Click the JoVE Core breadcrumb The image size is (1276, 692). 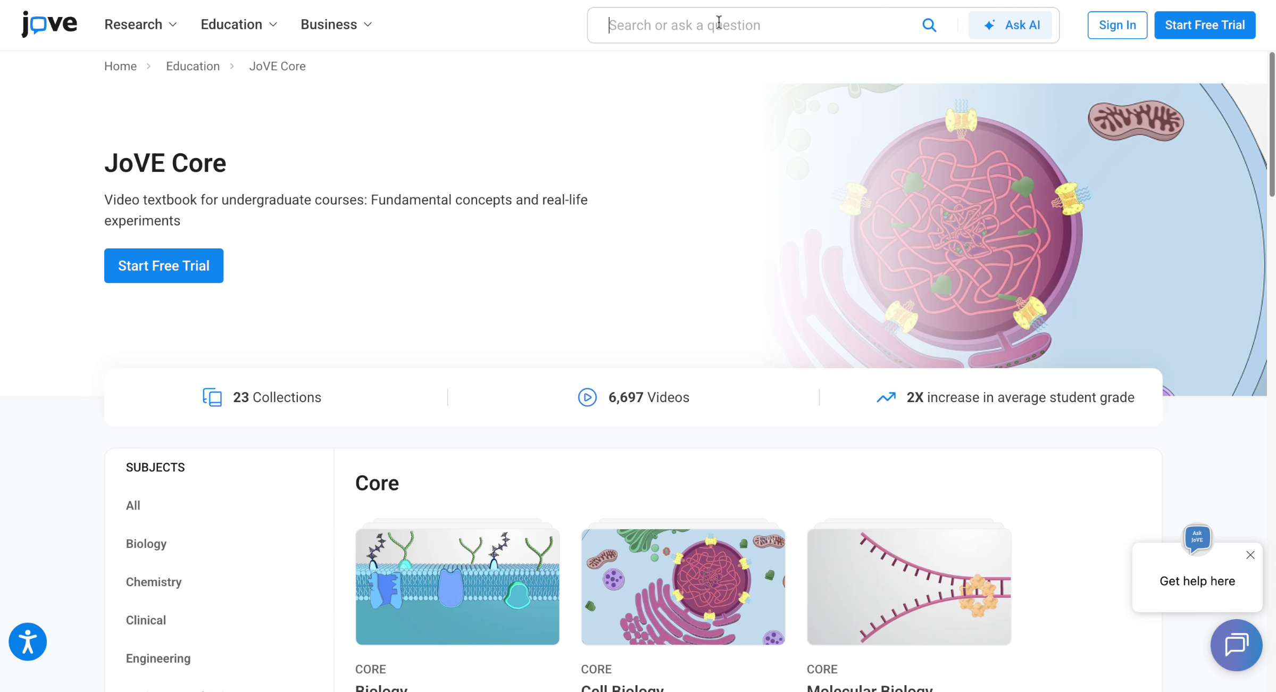pos(277,66)
